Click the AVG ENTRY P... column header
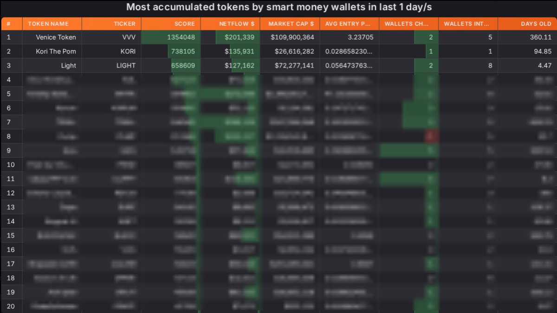557x313 pixels. coord(349,24)
